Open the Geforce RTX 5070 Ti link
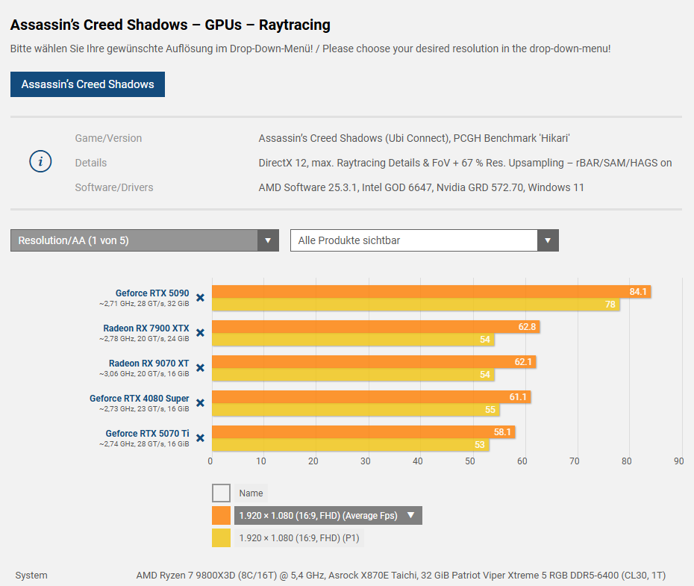This screenshot has width=694, height=586. (x=148, y=433)
